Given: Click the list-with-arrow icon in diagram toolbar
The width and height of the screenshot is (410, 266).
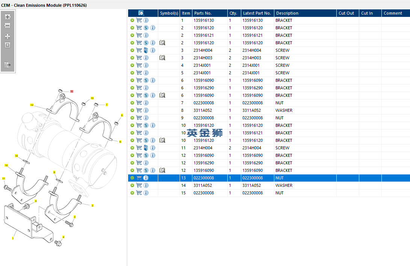Looking at the screenshot, I should click(8, 65).
